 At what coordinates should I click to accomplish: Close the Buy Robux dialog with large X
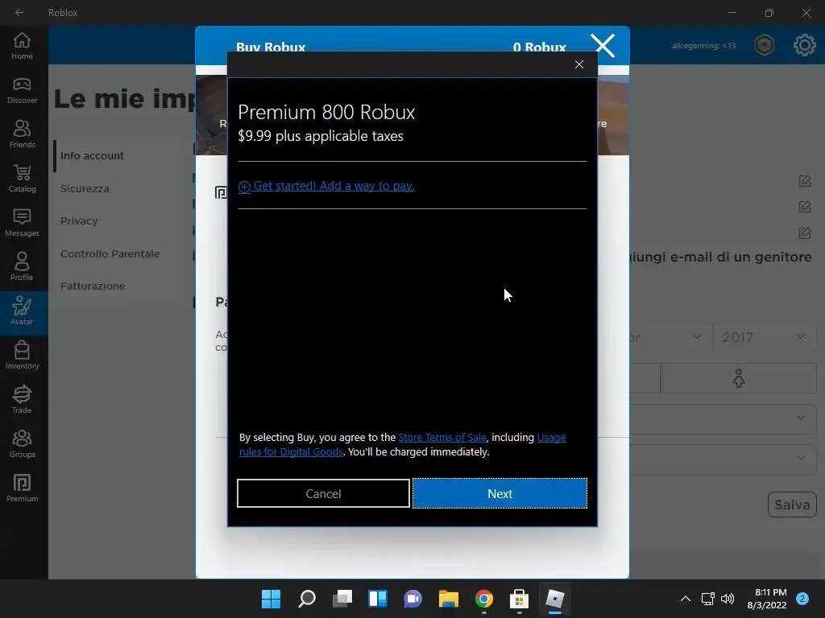click(603, 45)
